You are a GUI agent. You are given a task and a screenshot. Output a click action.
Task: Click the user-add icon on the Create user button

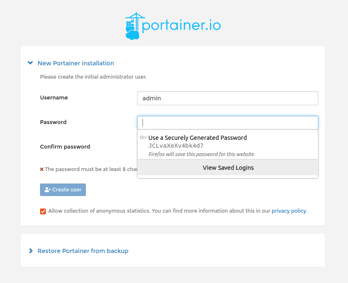[x=47, y=189]
